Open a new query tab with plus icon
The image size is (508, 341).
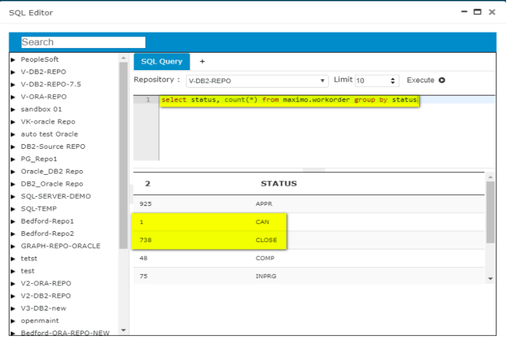(202, 62)
